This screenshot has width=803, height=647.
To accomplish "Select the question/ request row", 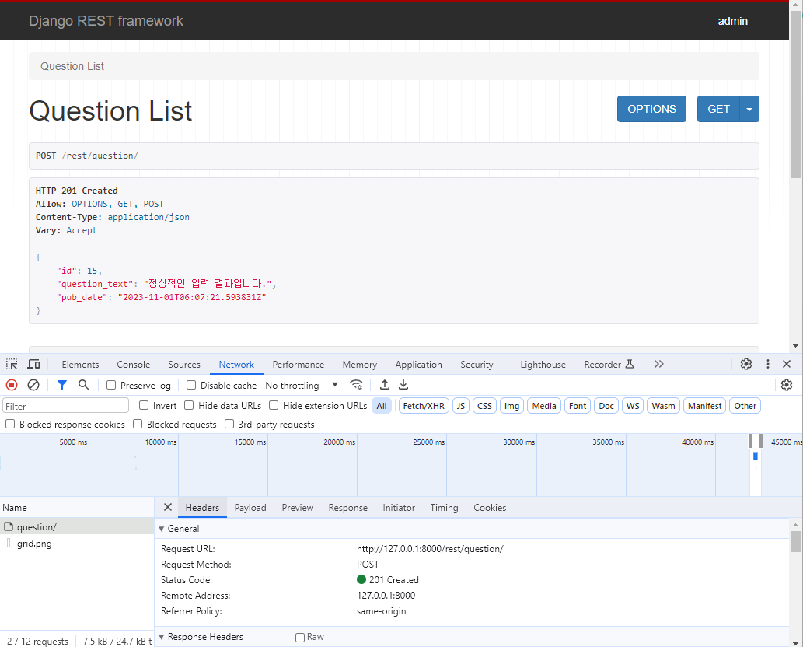I will (x=77, y=526).
